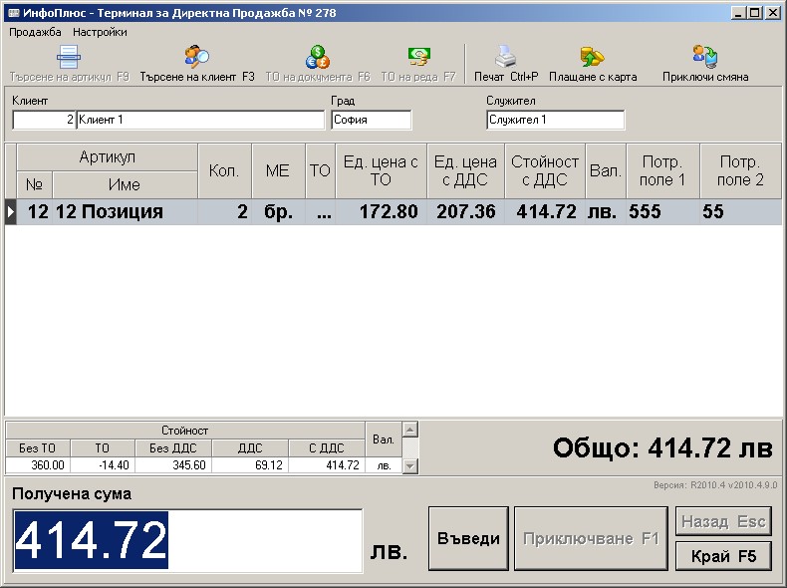This screenshot has width=787, height=588.
Task: Click the Град field showing София
Action: click(372, 120)
